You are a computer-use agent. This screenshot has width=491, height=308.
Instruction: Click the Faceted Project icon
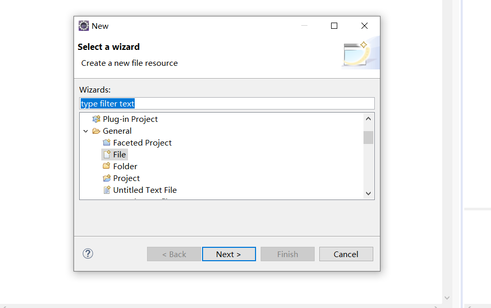106,142
